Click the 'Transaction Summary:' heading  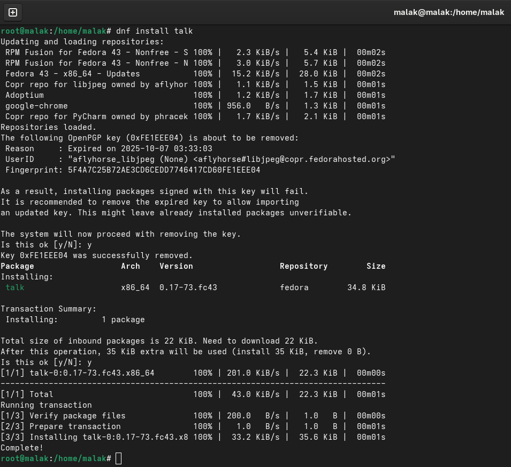coord(49,309)
